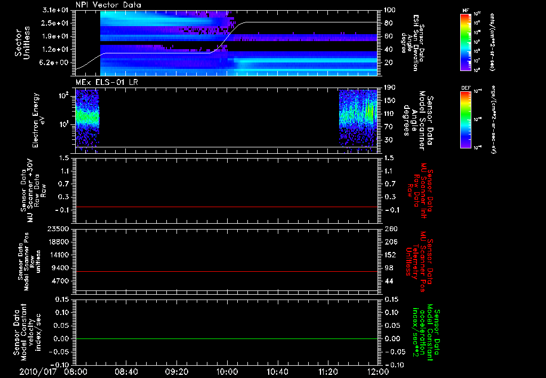
Task: Click the MU Scanner +30V Raw Data label
Action: click(33, 191)
